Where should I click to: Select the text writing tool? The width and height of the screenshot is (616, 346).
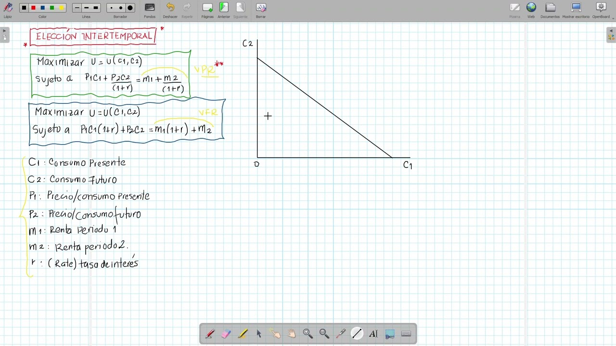tap(373, 334)
